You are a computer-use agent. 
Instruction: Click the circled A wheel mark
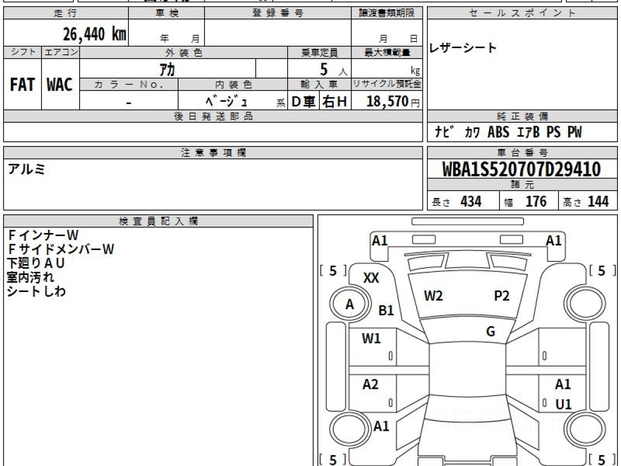tap(350, 305)
